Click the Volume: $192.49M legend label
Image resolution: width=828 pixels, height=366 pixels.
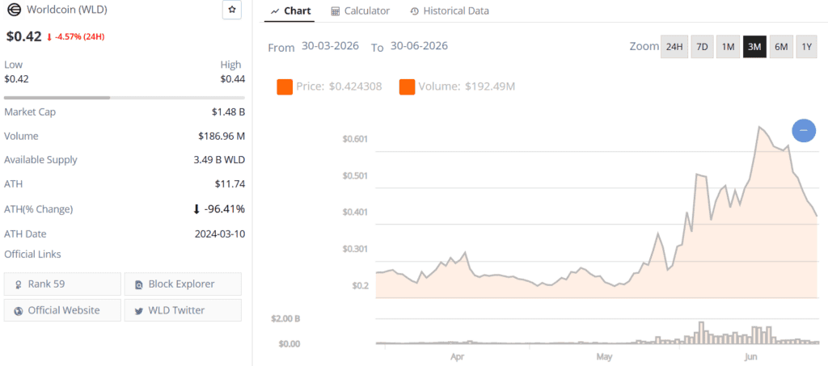[x=467, y=86]
